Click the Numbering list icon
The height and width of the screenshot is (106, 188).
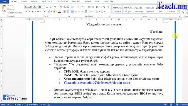[78, 7]
